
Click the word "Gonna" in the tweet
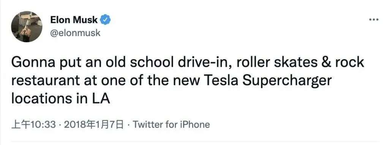pyautogui.click(x=33, y=63)
